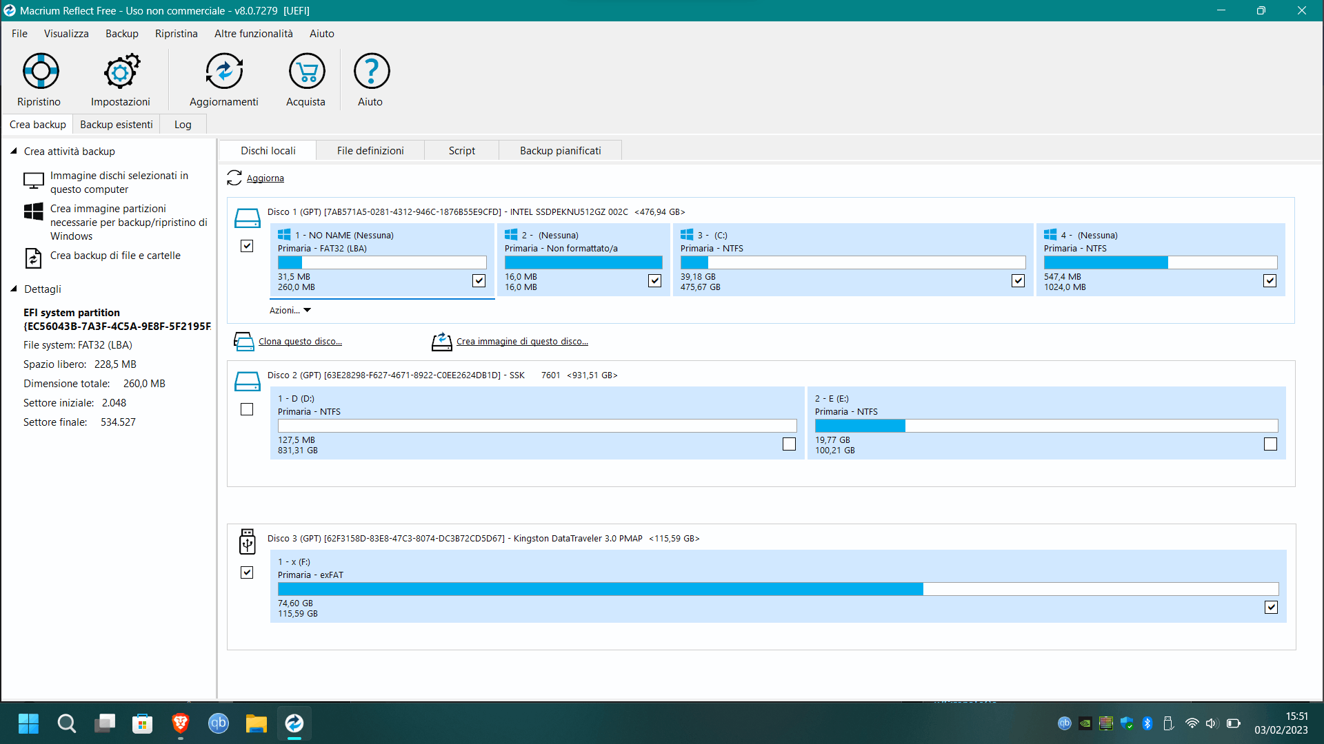This screenshot has height=744, width=1324.
Task: Switch to File definizioni tab
Action: coord(370,151)
